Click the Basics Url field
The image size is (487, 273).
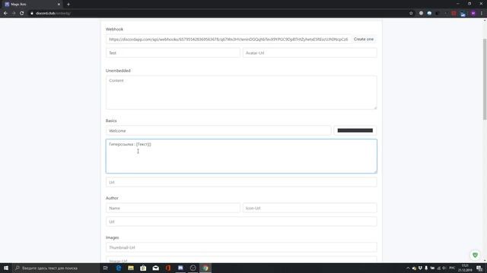click(241, 182)
